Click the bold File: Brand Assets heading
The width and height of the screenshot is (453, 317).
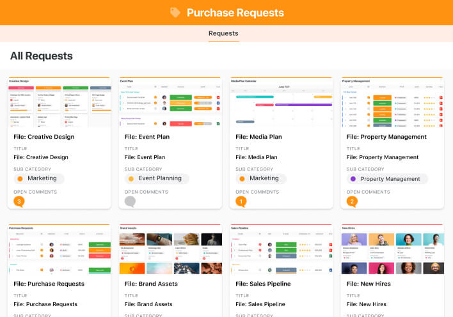click(x=151, y=284)
